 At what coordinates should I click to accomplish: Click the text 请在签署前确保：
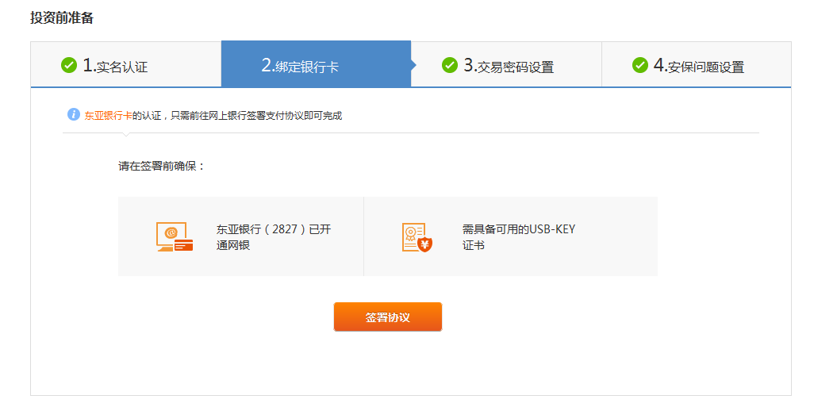(x=162, y=167)
